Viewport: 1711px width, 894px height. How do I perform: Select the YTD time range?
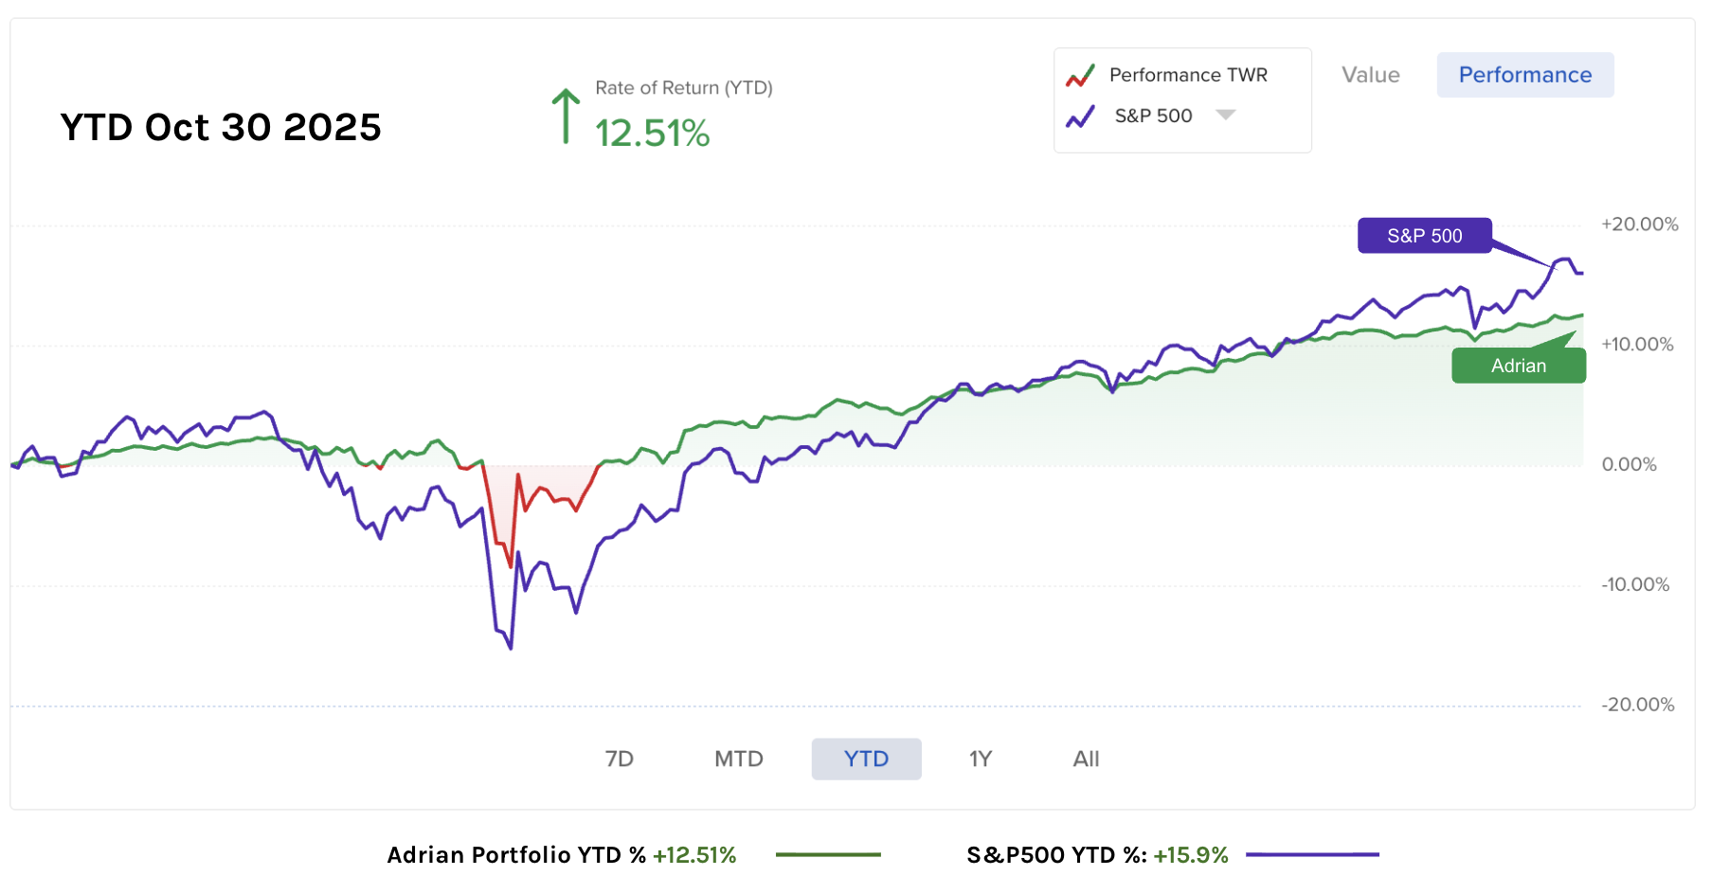click(866, 759)
